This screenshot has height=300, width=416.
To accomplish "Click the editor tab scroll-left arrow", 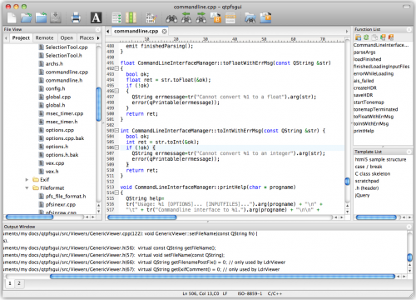I will click(x=108, y=32).
